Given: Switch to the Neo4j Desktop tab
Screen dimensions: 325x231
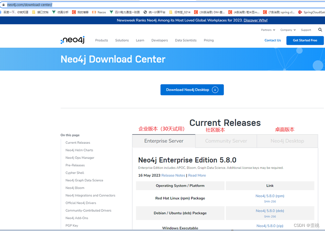Looking at the screenshot, I should [287, 141].
